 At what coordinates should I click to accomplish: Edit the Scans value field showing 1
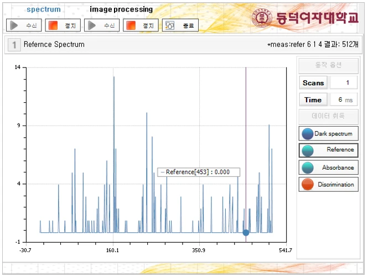pyautogui.click(x=344, y=82)
